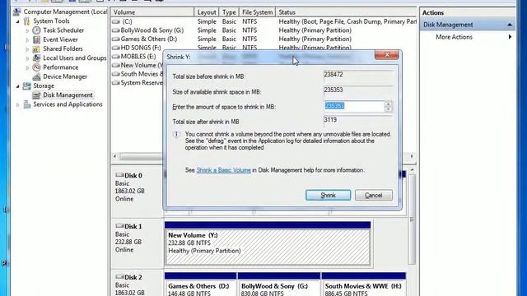This screenshot has width=527, height=296.
Task: Click the Computer Management root icon
Action: click(x=16, y=12)
